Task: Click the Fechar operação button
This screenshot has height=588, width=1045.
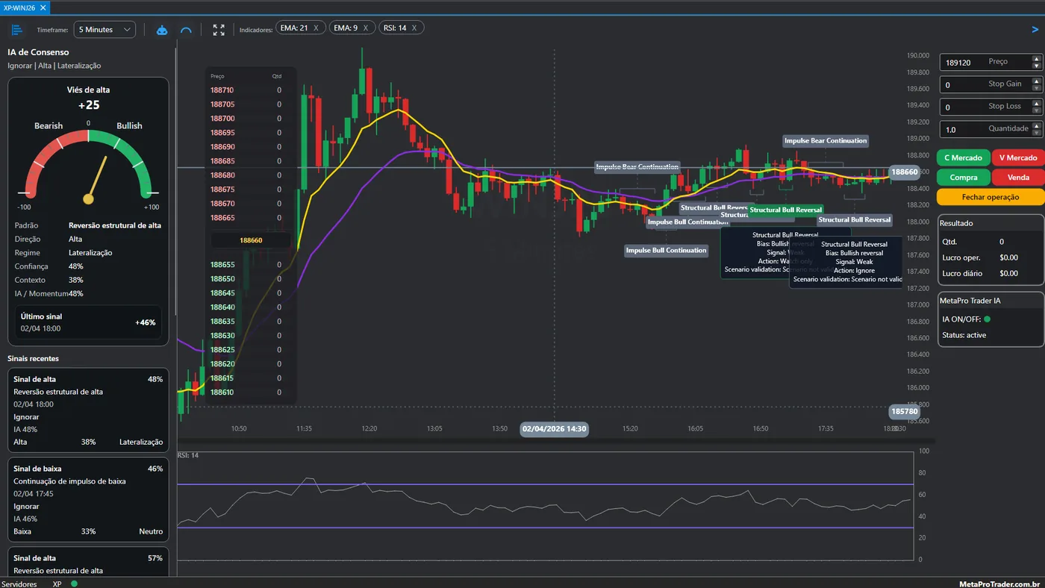Action: click(991, 197)
